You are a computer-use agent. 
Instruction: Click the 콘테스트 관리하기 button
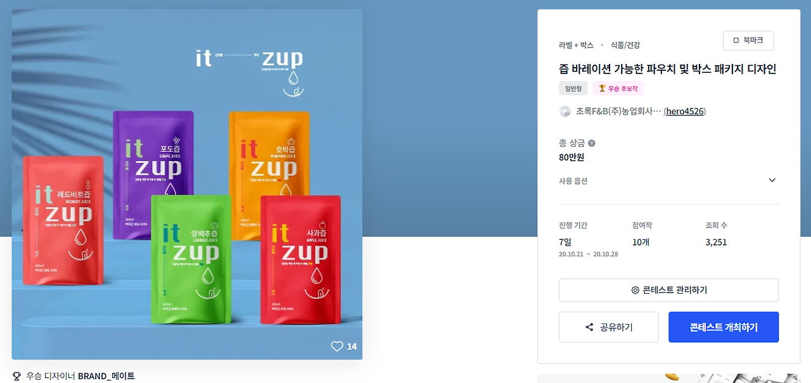[668, 290]
